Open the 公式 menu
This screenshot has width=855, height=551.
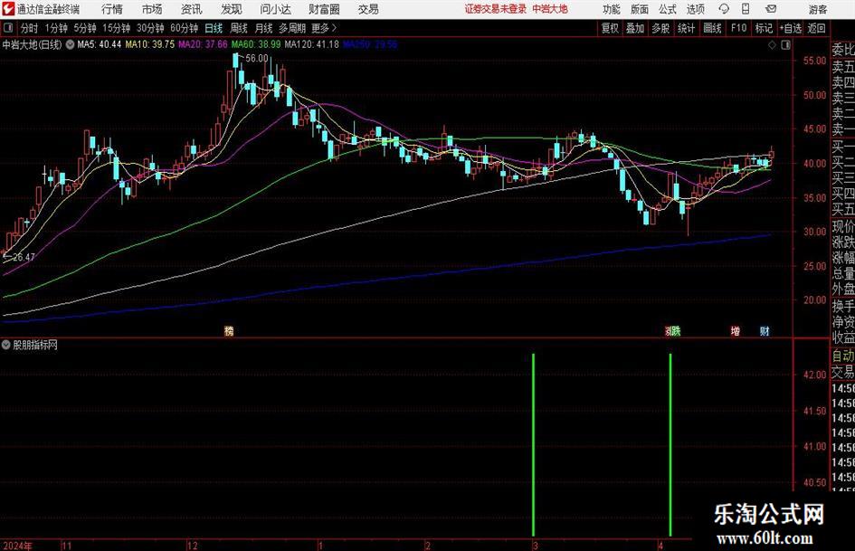(668, 9)
